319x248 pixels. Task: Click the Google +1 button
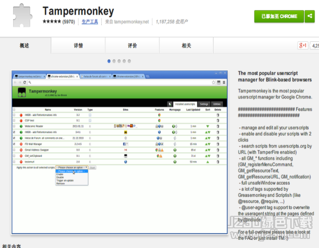(303, 45)
